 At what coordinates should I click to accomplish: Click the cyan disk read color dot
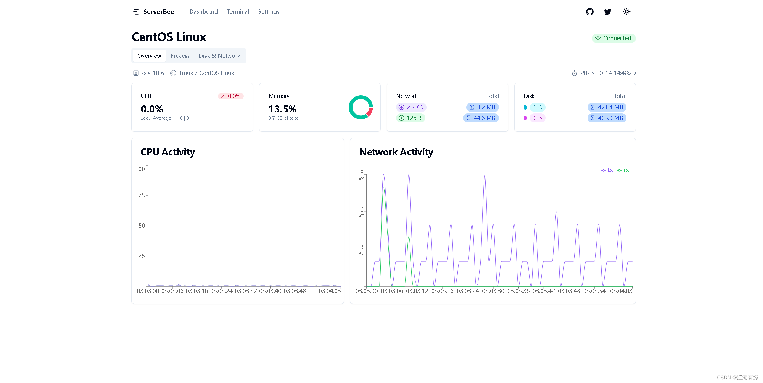coord(525,107)
